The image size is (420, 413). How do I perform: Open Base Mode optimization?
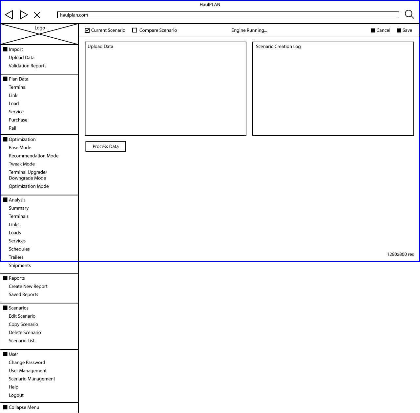pyautogui.click(x=20, y=148)
